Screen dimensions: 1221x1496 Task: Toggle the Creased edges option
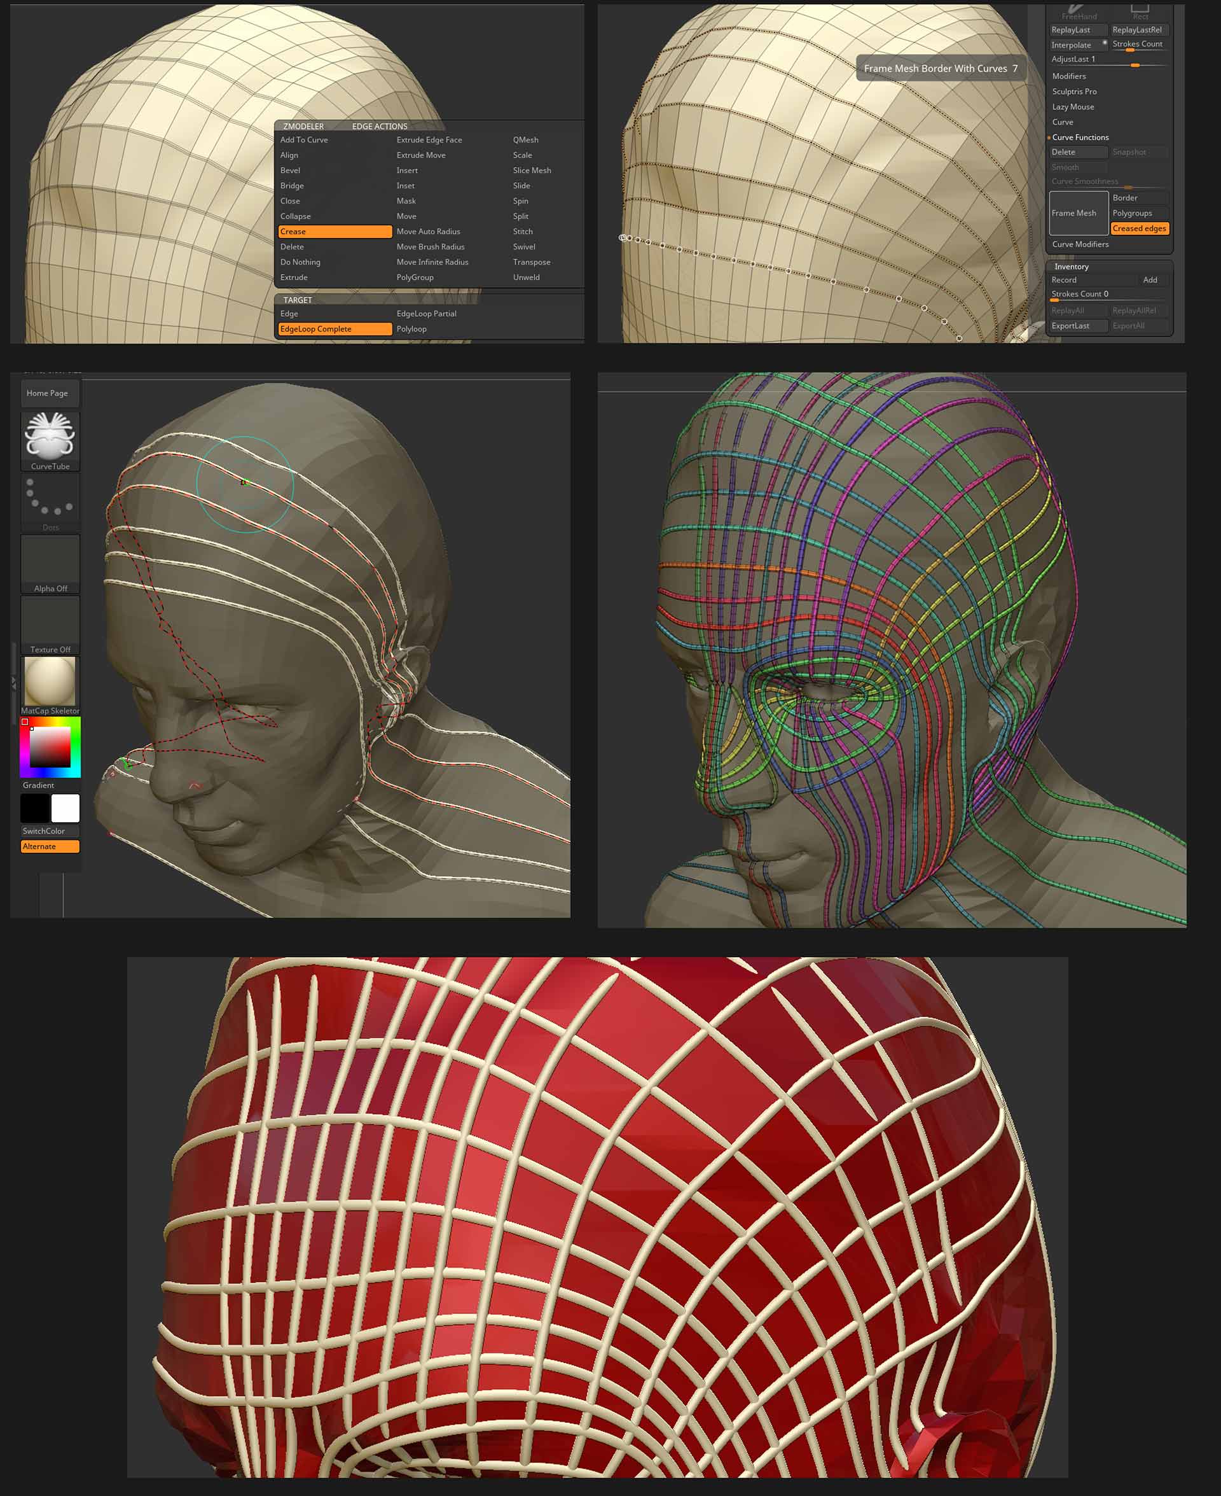1140,228
